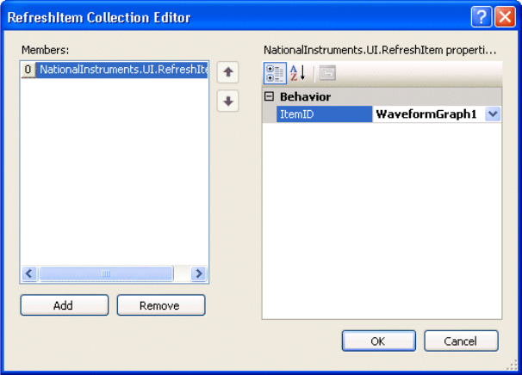The height and width of the screenshot is (375, 522).
Task: Click the WaveformGraph1 value field
Action: [428, 114]
